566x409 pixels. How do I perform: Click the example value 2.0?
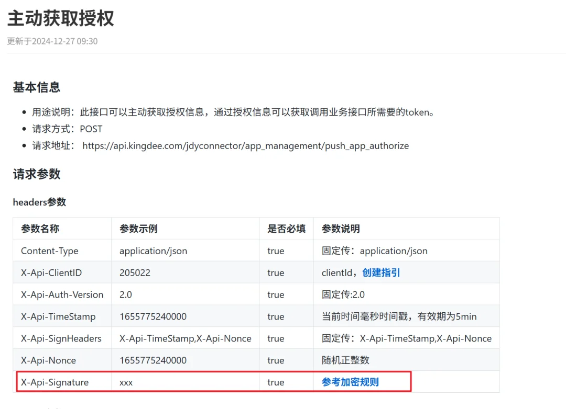pos(126,295)
